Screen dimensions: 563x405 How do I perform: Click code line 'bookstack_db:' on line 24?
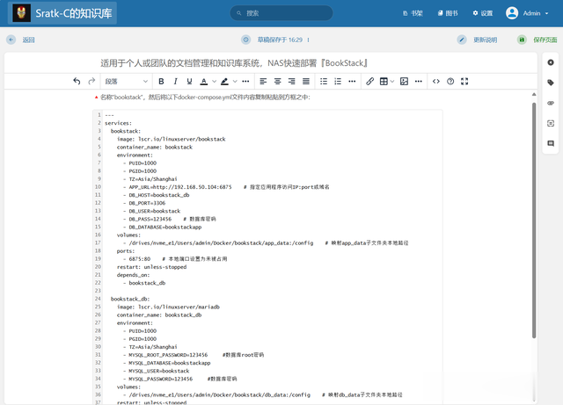(130, 299)
